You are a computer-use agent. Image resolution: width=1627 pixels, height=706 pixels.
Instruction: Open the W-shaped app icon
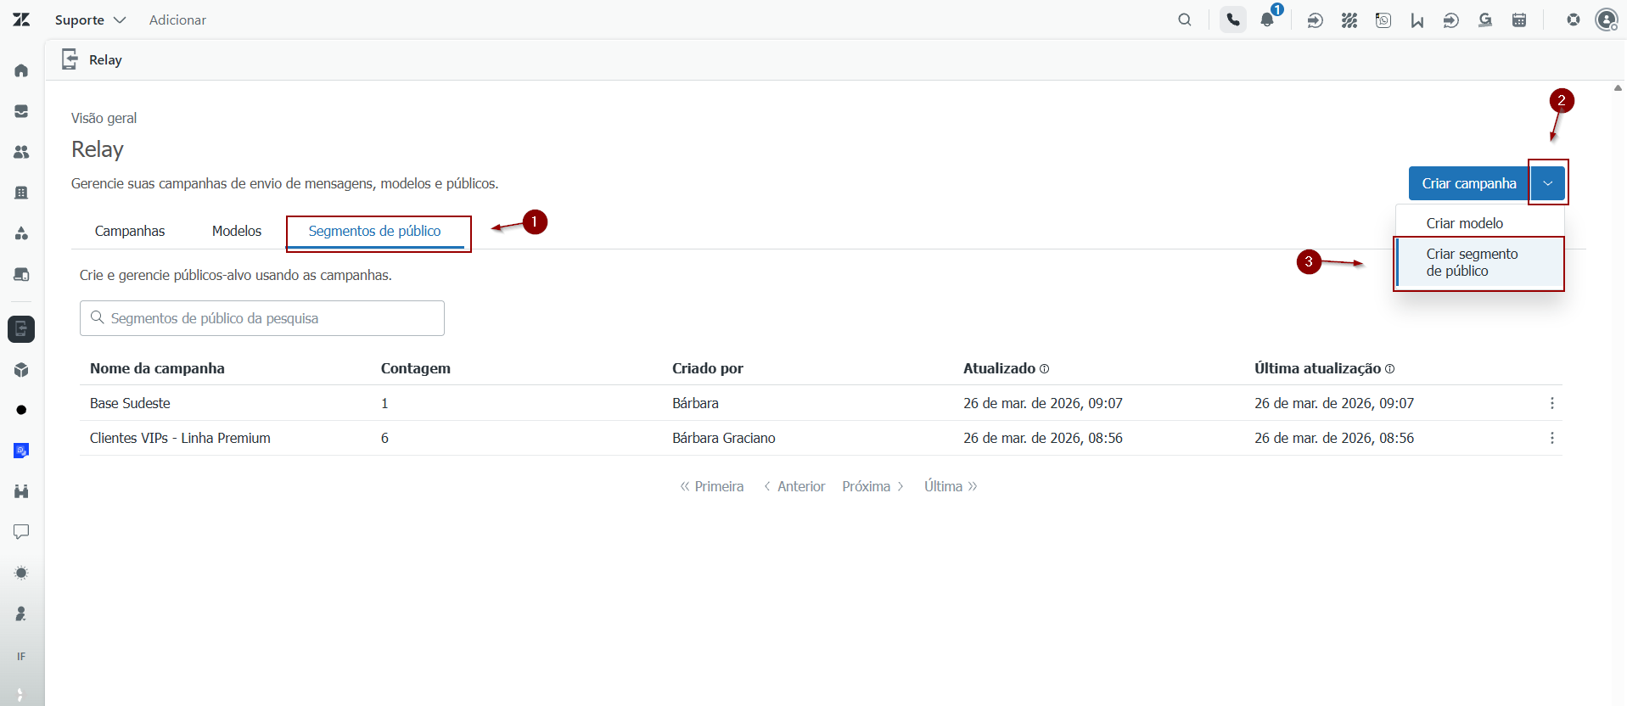click(1417, 20)
